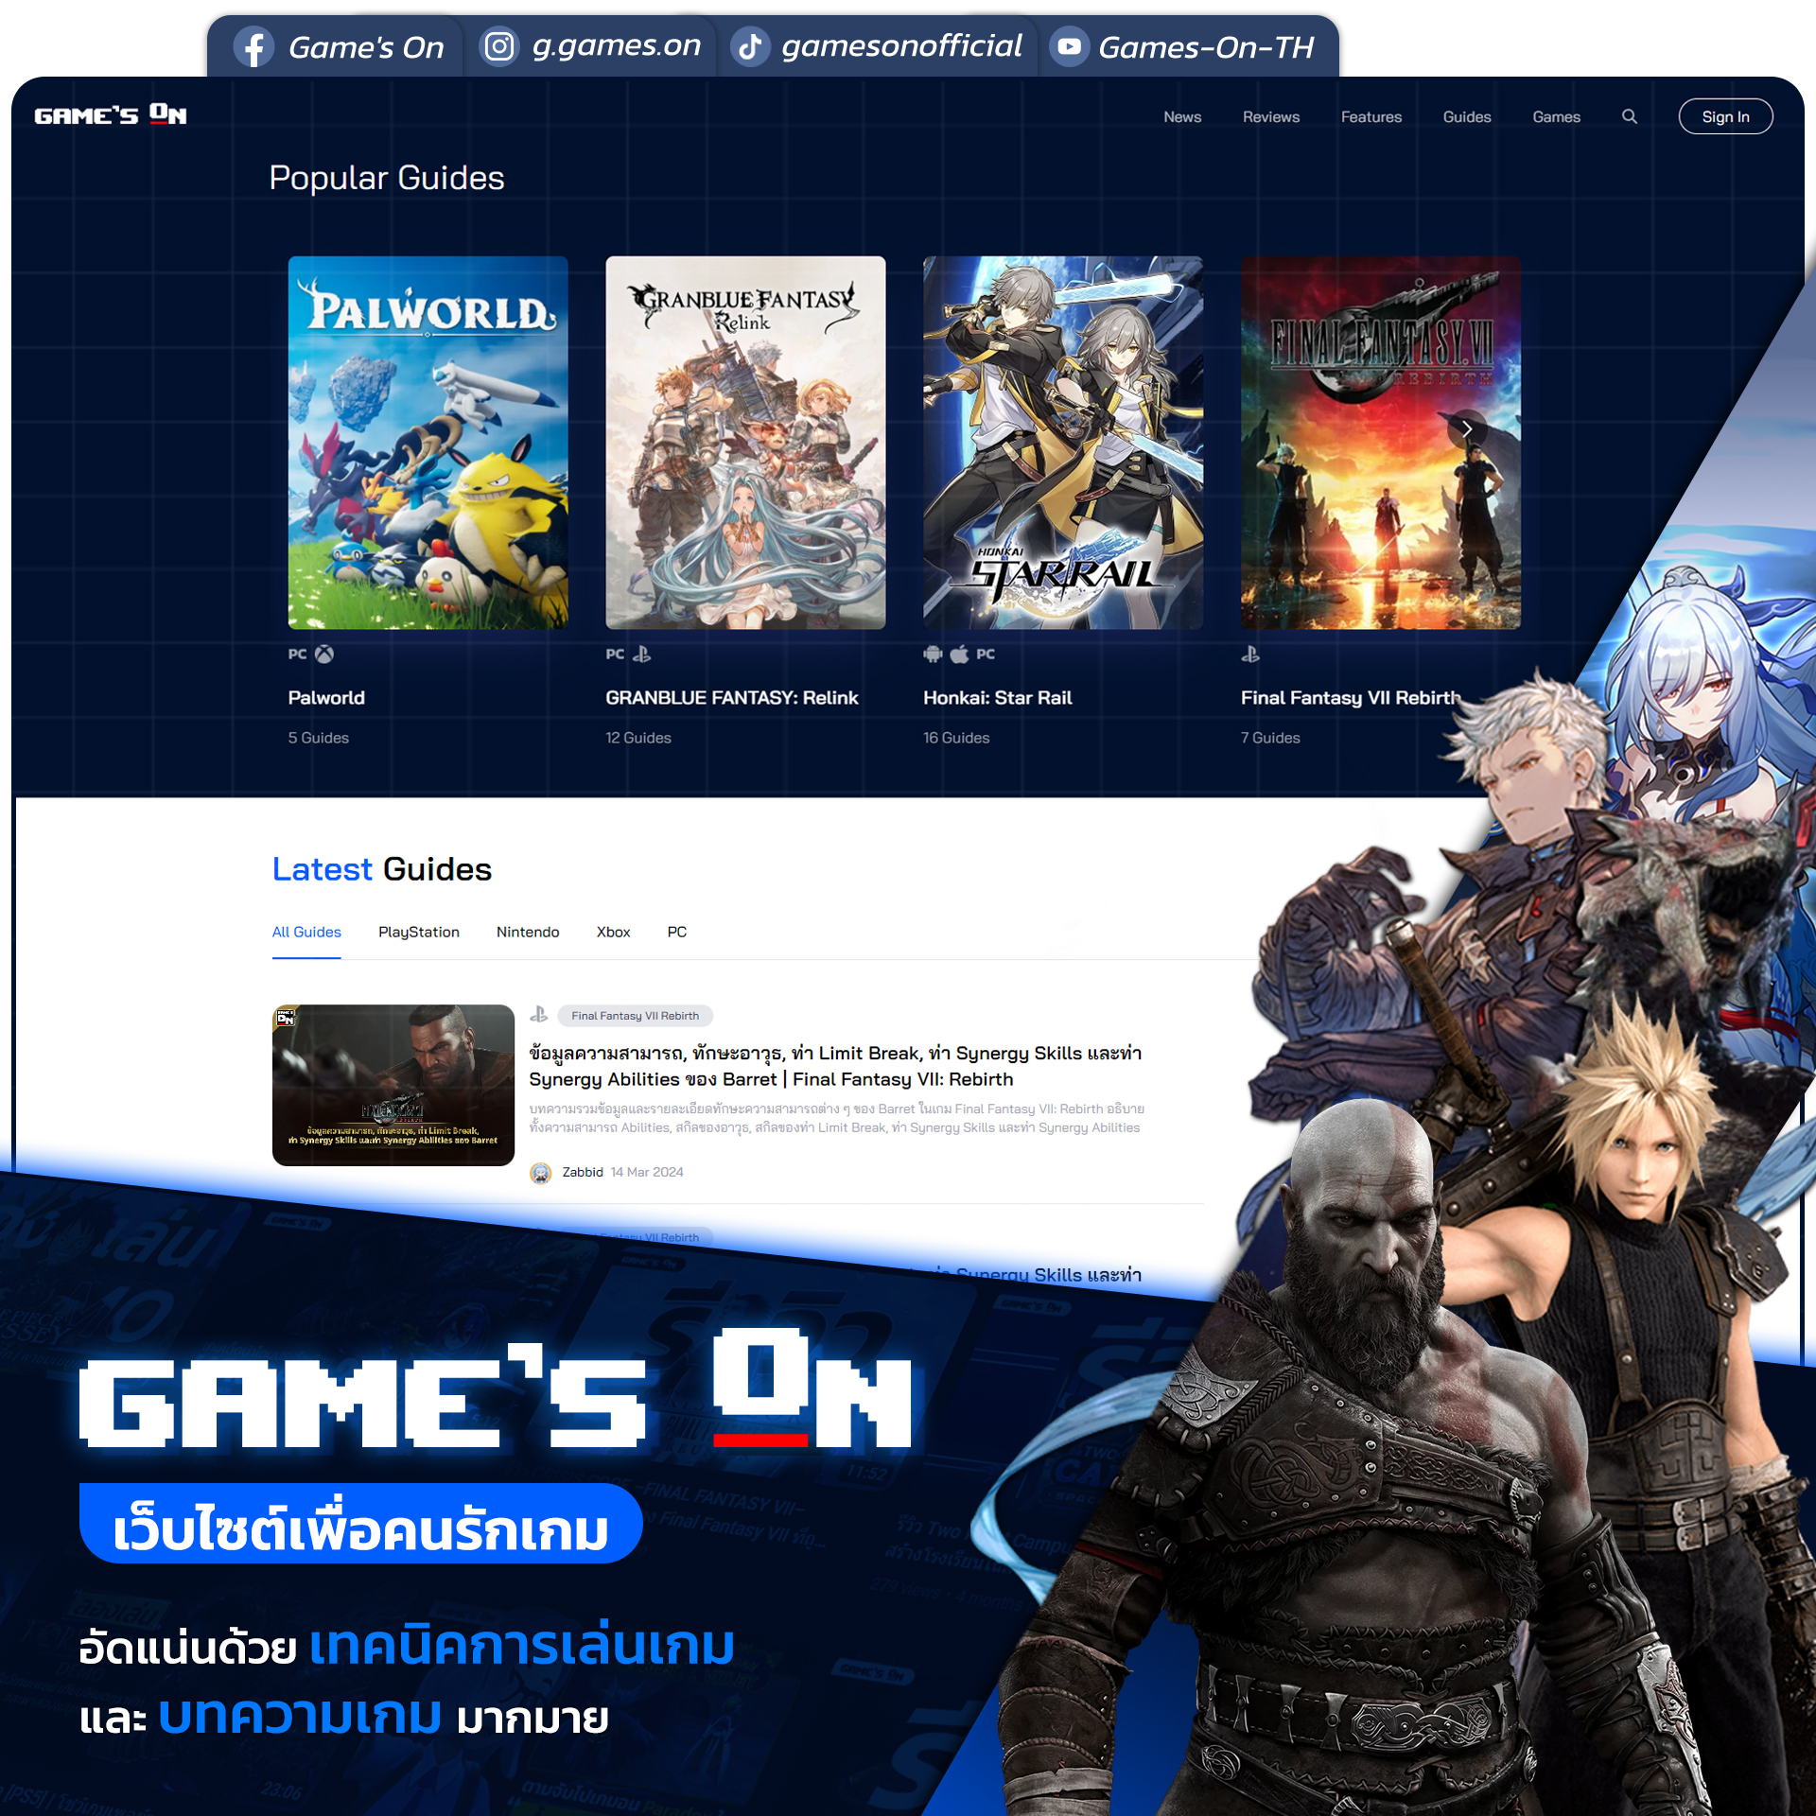
Task: Click the 14 Mar 2024 date
Action: click(647, 1172)
